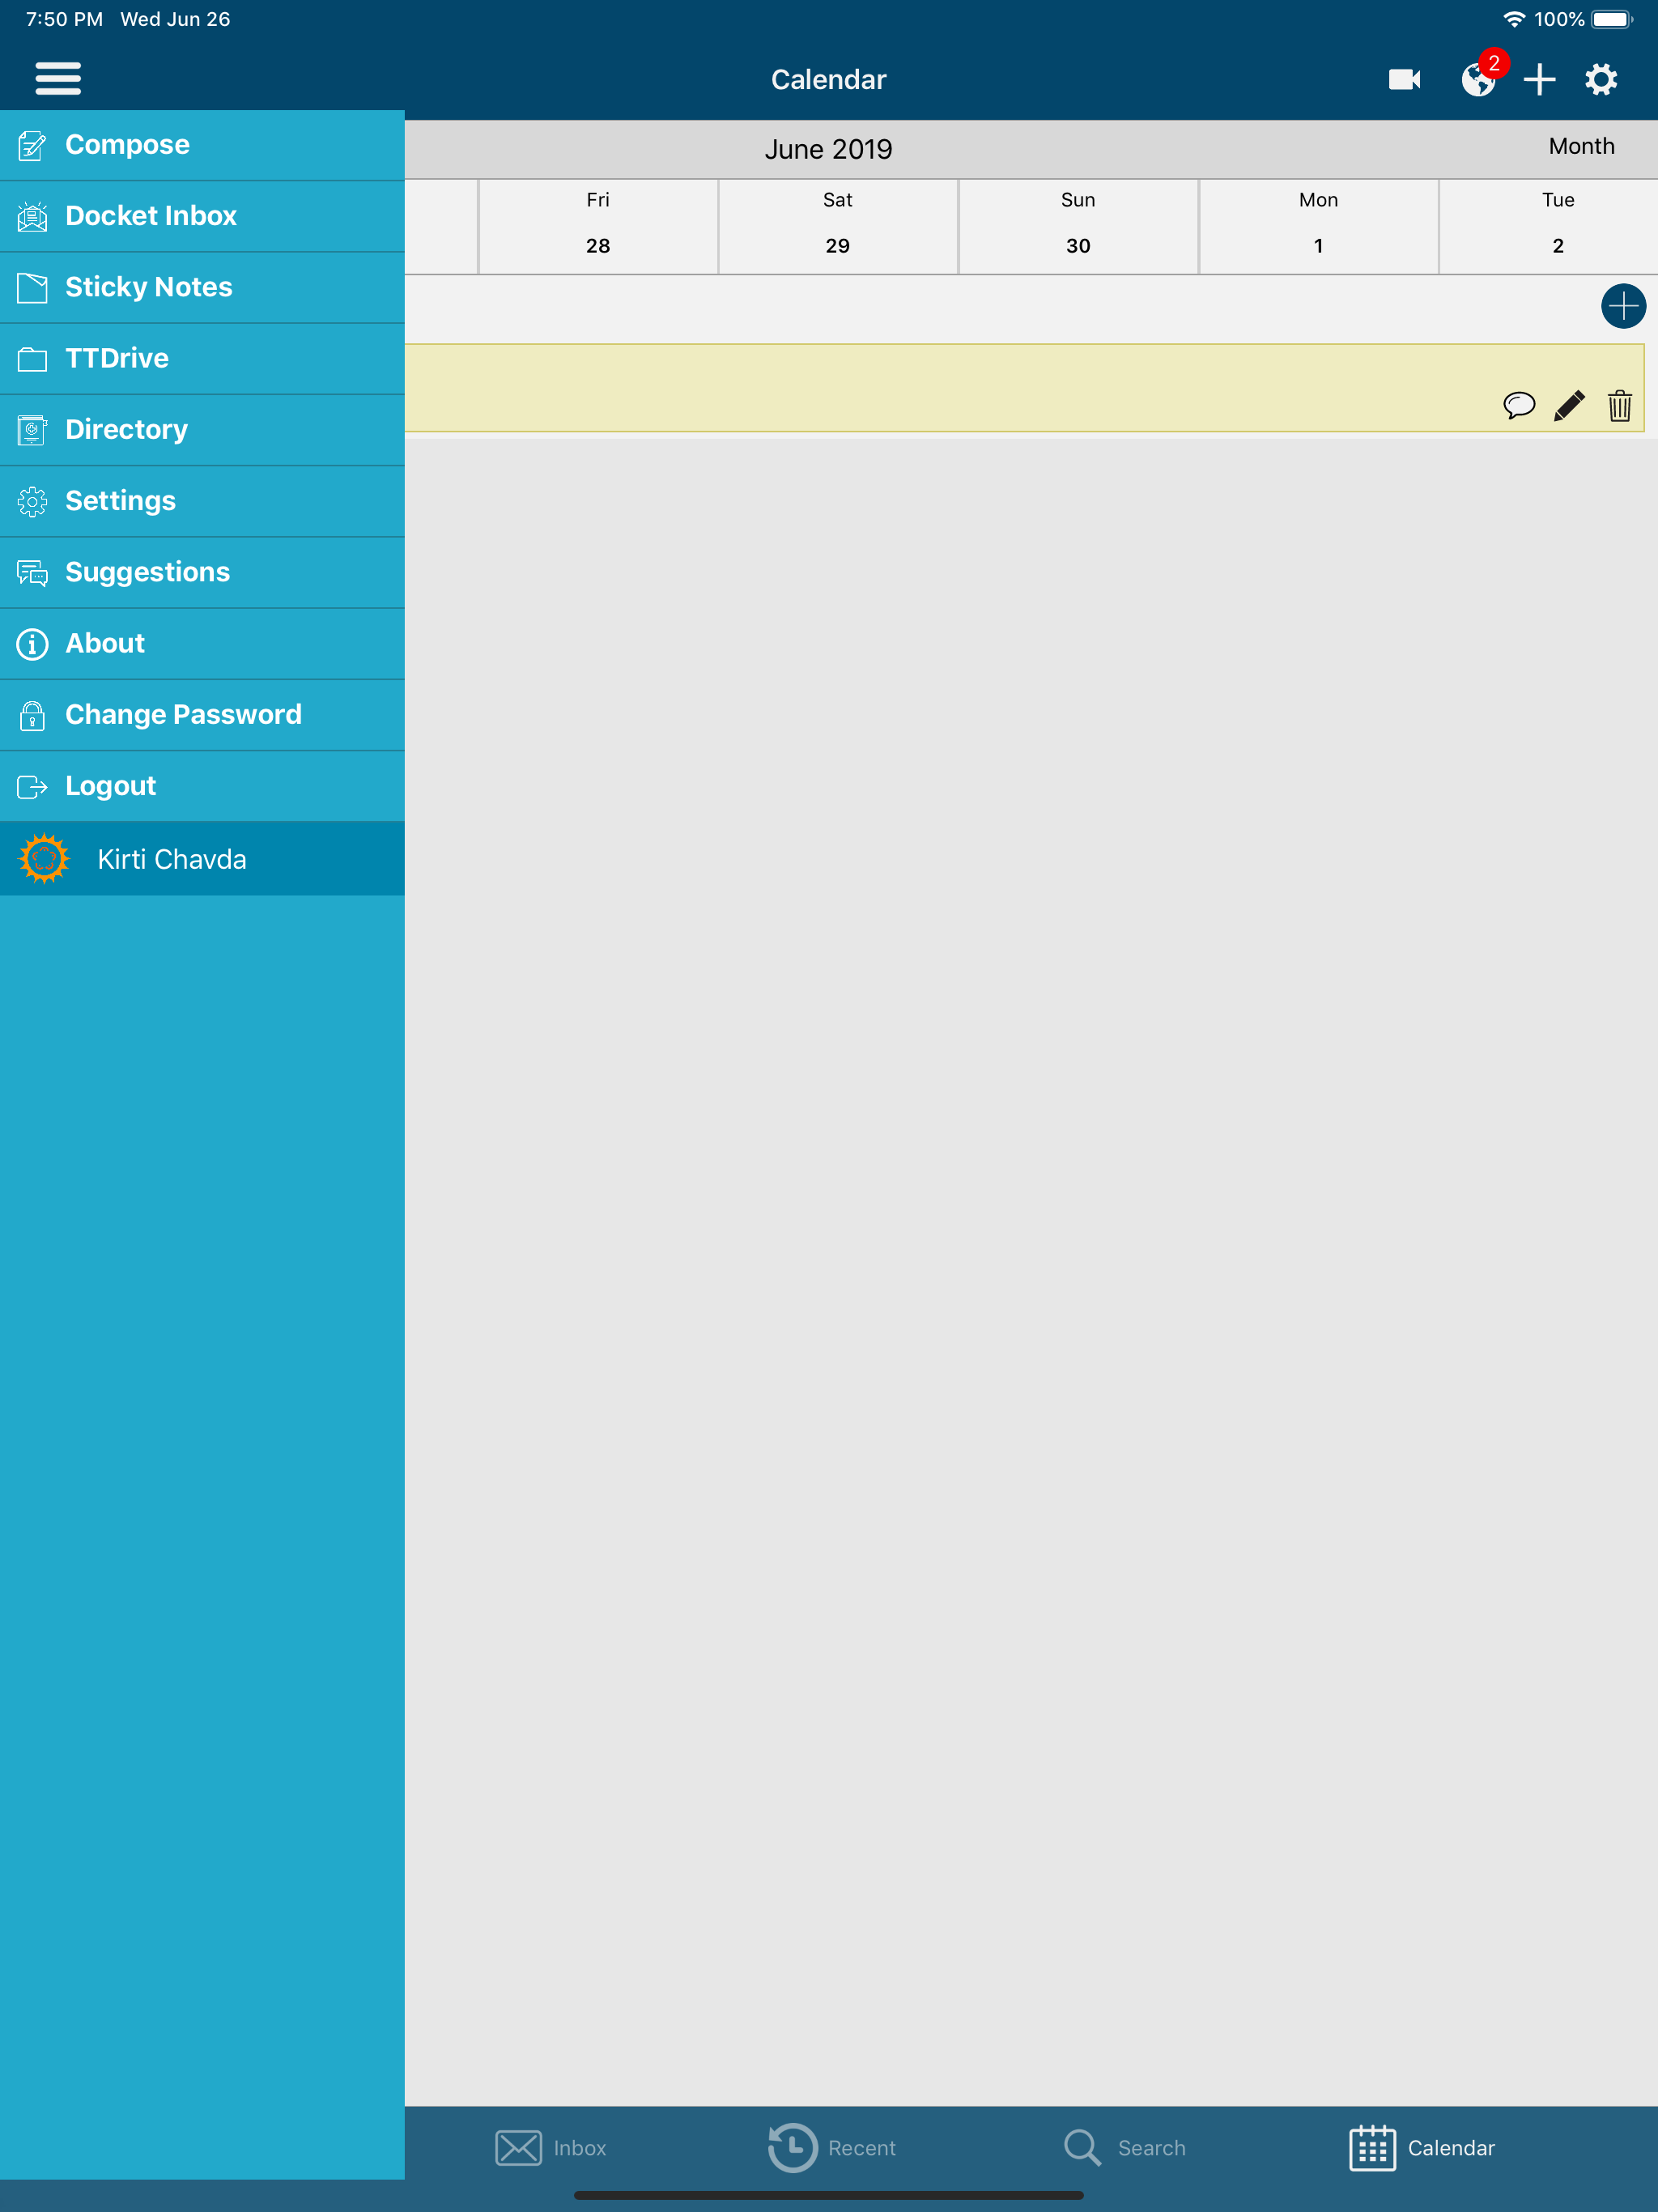Delete the yellow event with trash icon

point(1620,405)
